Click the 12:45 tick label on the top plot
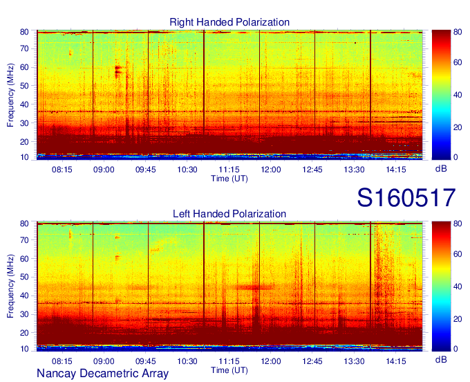 [x=312, y=170]
